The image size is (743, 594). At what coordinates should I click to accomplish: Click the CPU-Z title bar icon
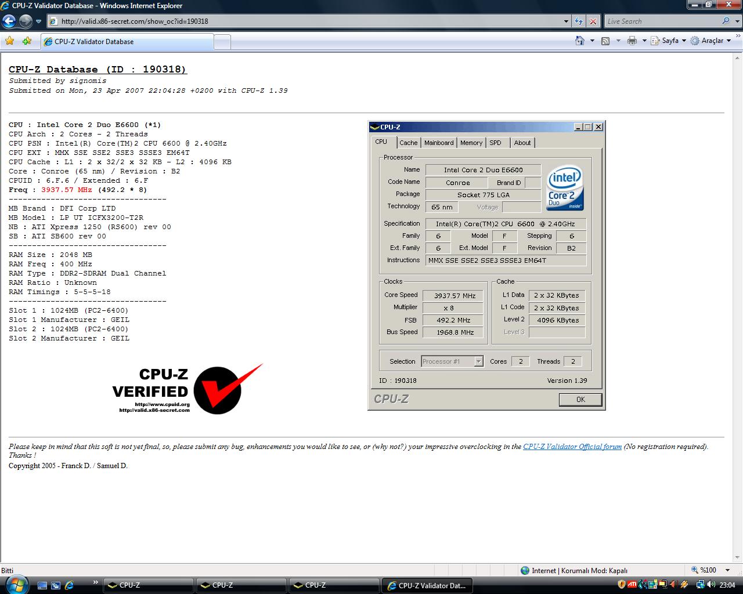375,127
